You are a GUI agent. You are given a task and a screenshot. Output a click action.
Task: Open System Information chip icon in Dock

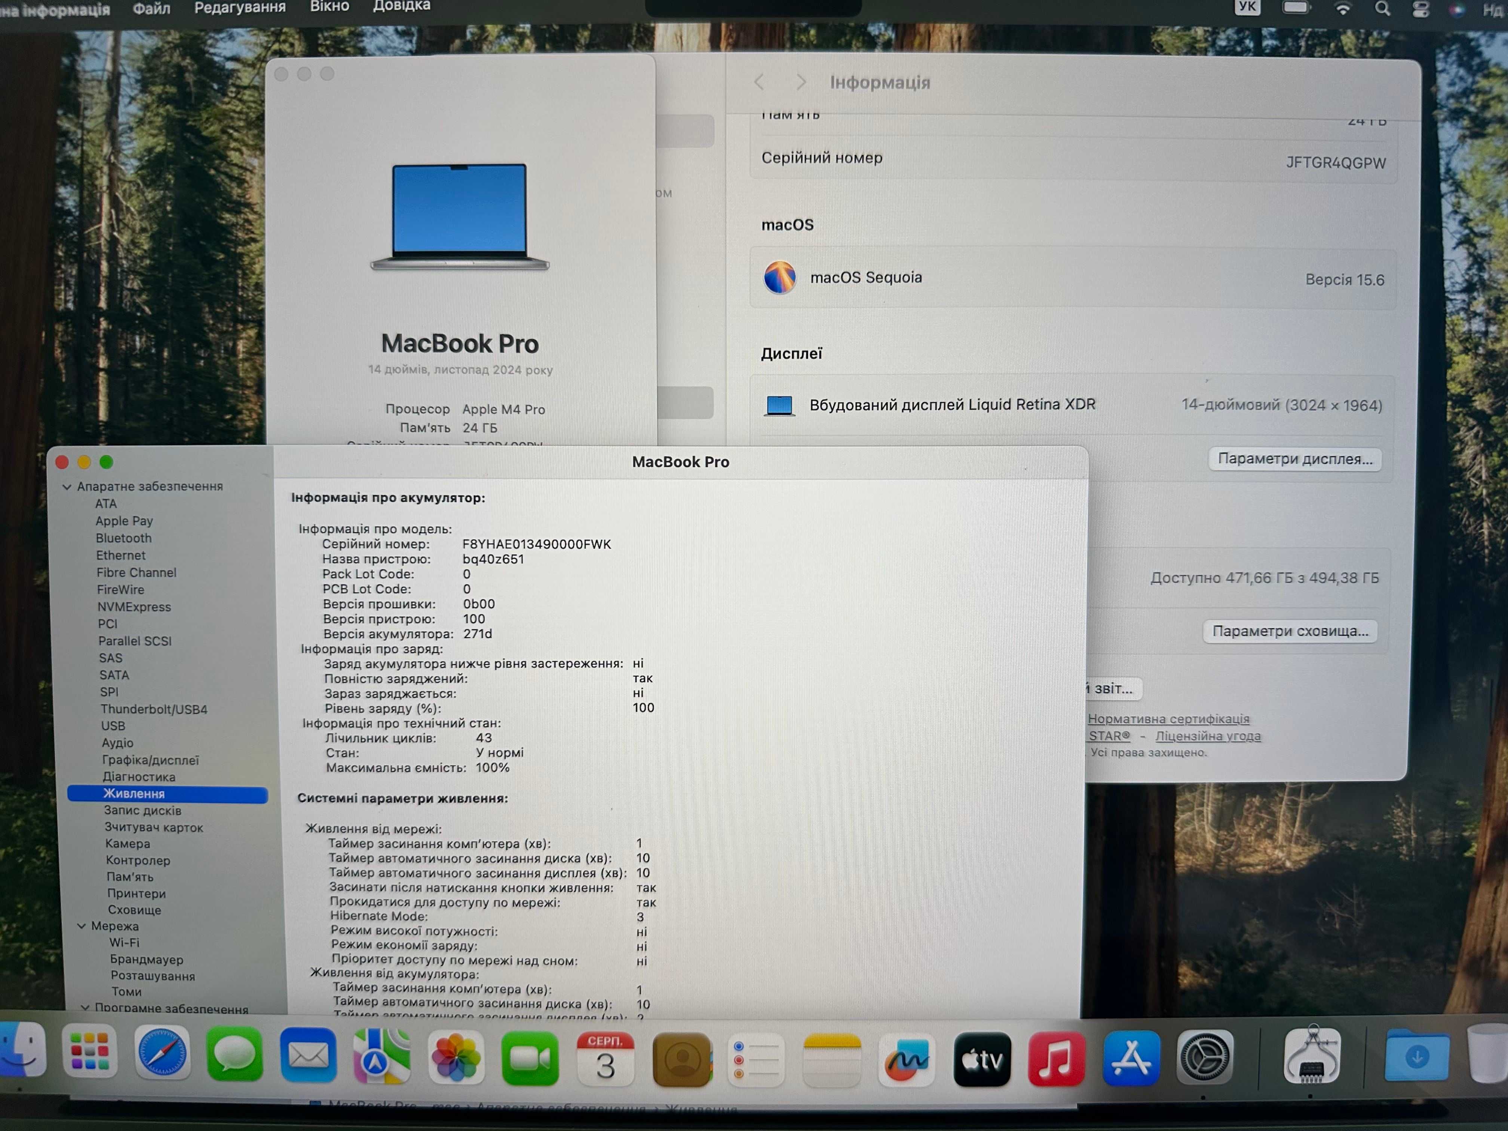[x=1312, y=1055]
